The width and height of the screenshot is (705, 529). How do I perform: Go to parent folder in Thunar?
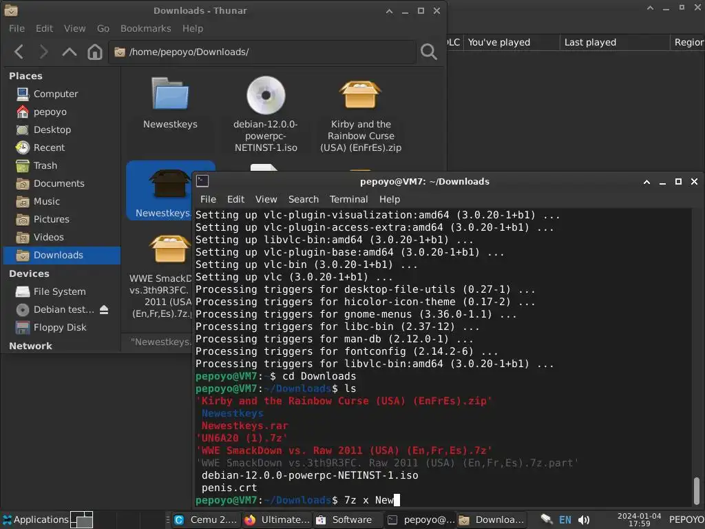(70, 52)
